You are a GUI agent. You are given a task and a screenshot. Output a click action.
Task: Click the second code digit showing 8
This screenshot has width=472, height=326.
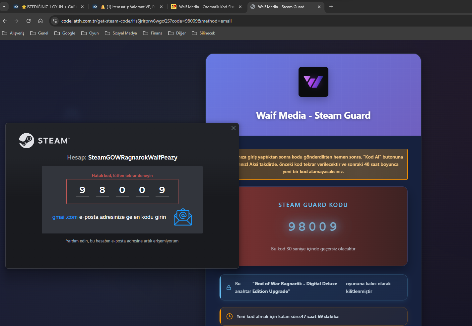point(102,190)
